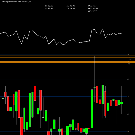
Task: Click the 39 price axis label
Action: [128, 79]
